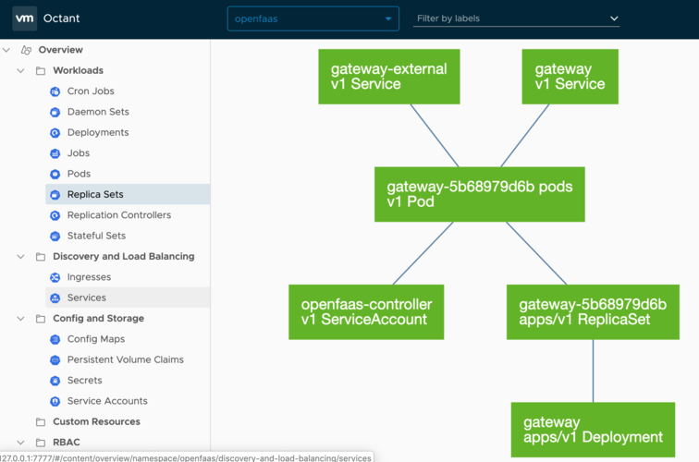
Task: Open the Secrets page
Action: [85, 381]
